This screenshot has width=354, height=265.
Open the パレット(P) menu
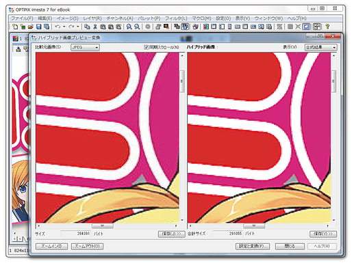tap(149, 18)
